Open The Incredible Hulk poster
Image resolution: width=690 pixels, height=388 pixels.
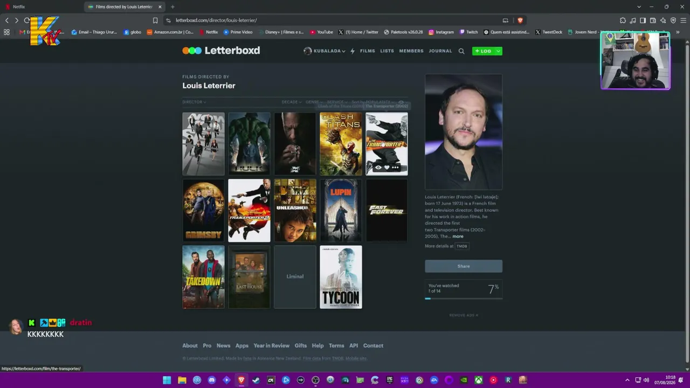pos(249,144)
